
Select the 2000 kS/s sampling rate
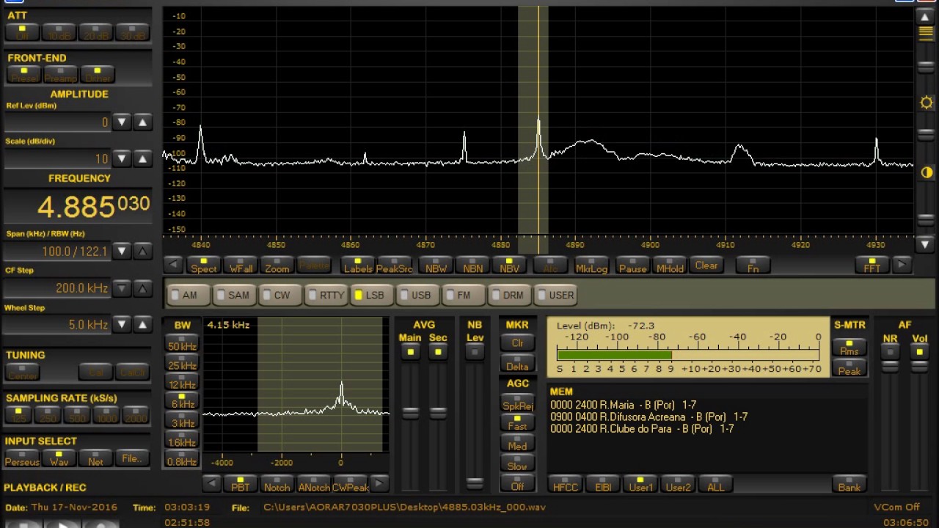pyautogui.click(x=136, y=415)
